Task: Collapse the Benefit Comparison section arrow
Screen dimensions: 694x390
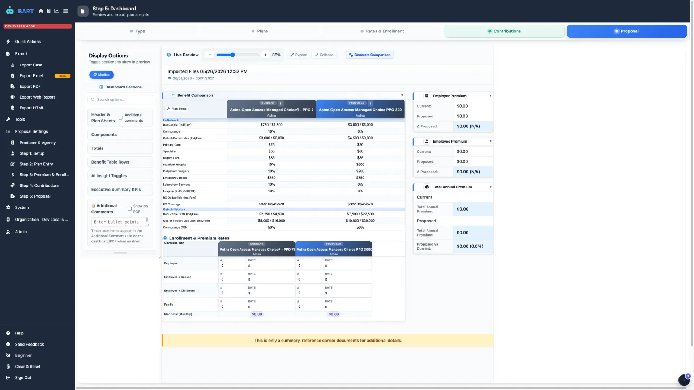Action: [x=402, y=95]
